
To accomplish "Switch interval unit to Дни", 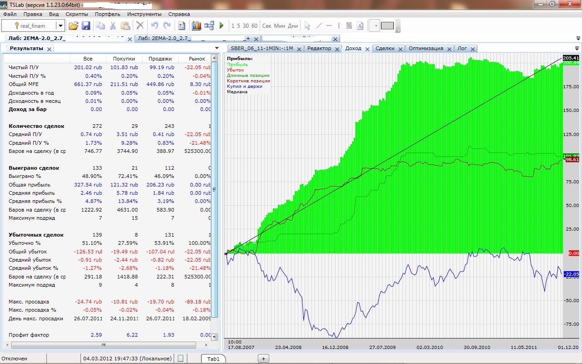I will coord(293,26).
